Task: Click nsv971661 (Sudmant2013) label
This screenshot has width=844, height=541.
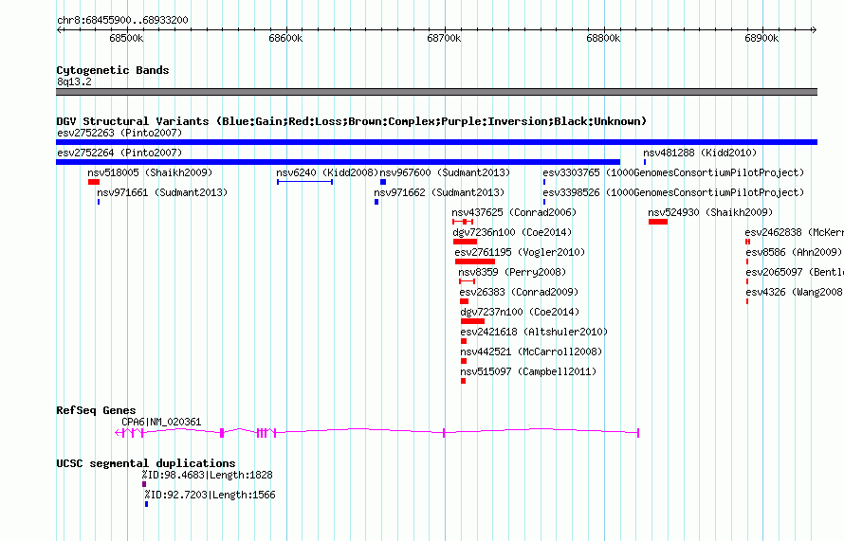Action: pos(162,192)
